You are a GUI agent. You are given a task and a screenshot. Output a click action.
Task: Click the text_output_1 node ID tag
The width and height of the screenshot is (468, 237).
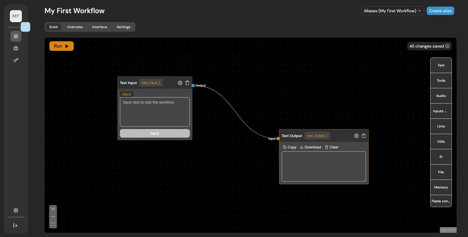pyautogui.click(x=317, y=136)
